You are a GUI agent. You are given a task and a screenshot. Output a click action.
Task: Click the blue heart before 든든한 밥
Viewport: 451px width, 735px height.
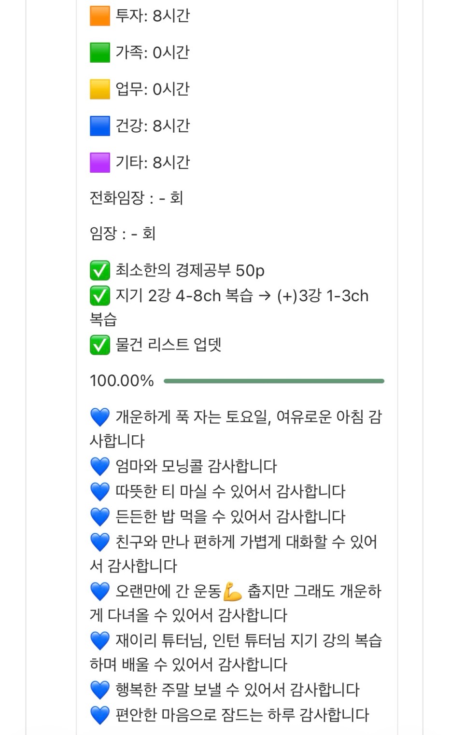tap(100, 517)
